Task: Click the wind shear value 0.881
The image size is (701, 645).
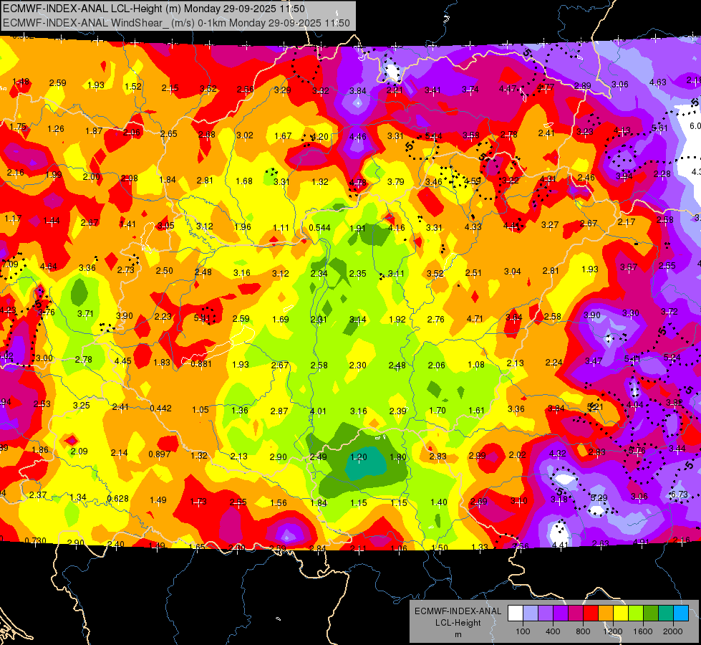Action: coord(201,364)
